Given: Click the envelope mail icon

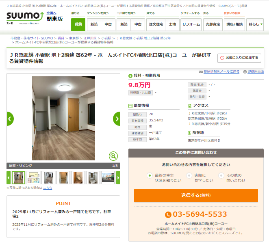Looking at the screenshot, I should coord(201,72).
